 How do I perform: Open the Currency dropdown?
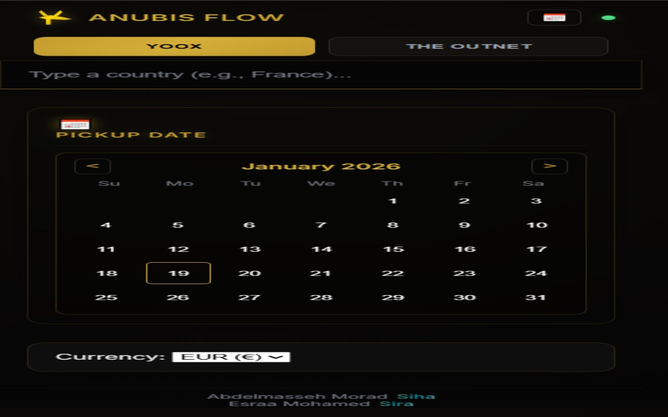231,357
